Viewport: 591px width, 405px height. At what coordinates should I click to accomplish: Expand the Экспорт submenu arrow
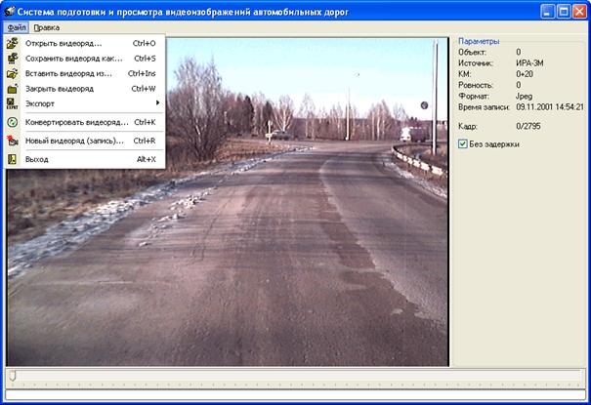157,102
